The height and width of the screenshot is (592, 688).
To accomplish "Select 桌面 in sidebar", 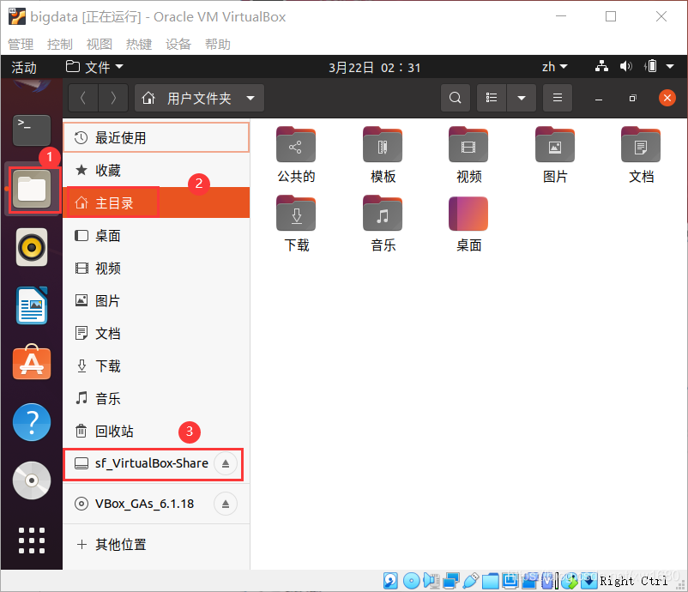I will tap(156, 236).
